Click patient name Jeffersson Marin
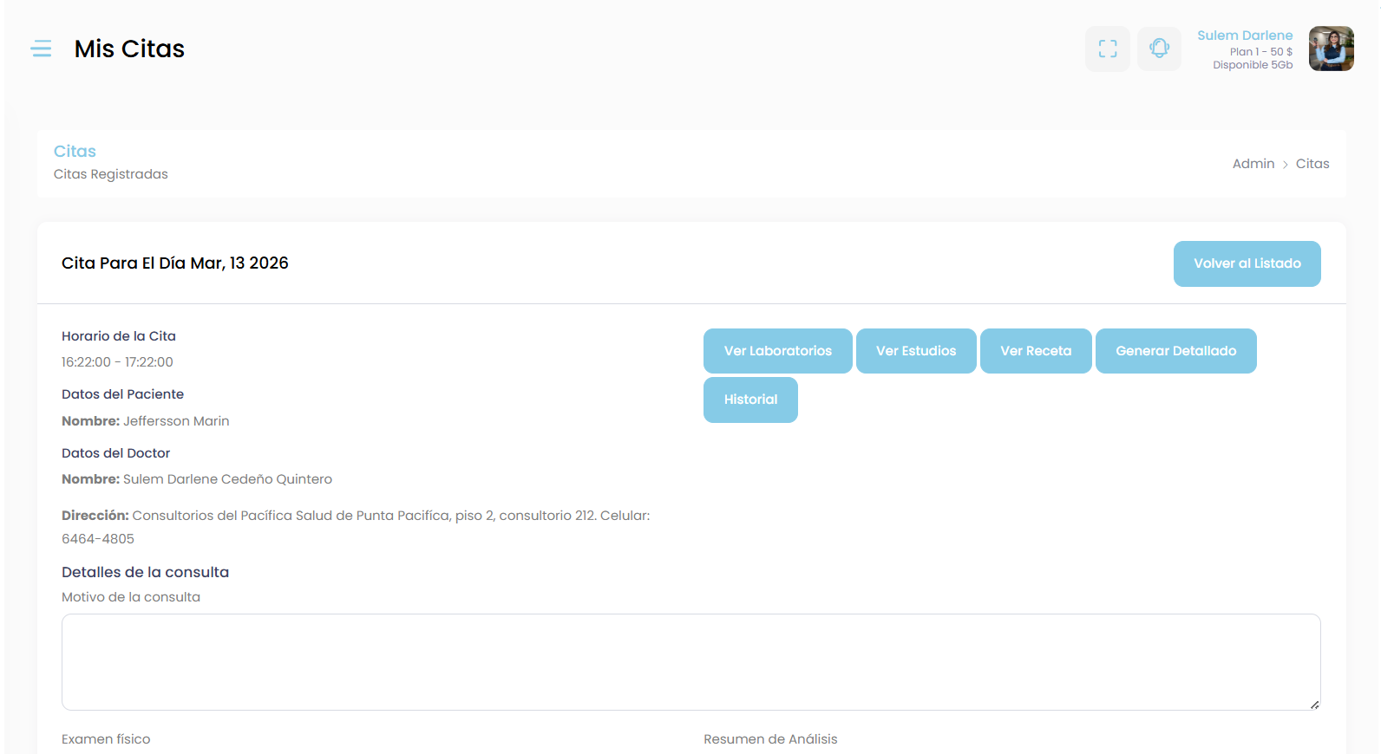The width and height of the screenshot is (1381, 754). (x=176, y=421)
